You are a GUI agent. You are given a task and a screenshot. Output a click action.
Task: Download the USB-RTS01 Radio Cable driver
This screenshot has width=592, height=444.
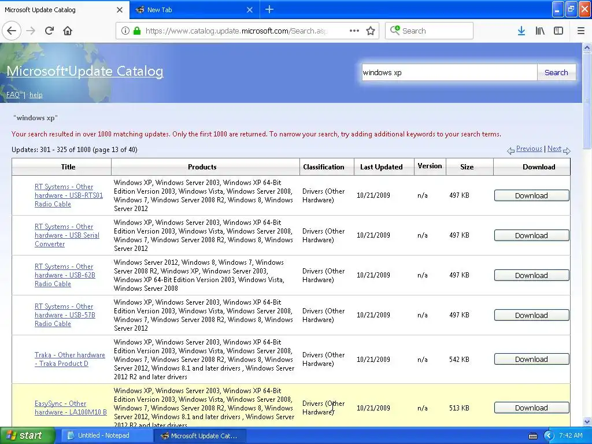point(532,195)
